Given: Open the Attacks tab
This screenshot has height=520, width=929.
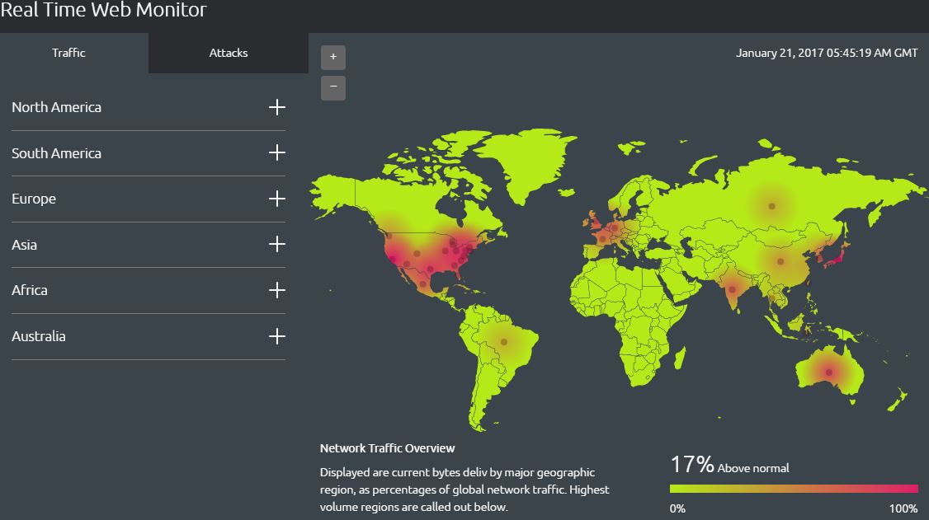Looking at the screenshot, I should click(229, 53).
